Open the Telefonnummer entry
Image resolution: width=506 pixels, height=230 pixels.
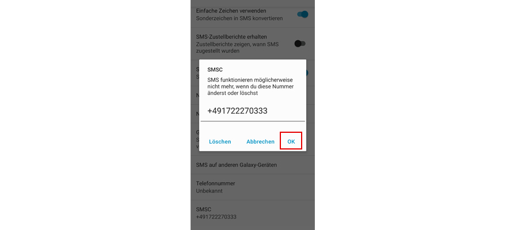point(253,187)
